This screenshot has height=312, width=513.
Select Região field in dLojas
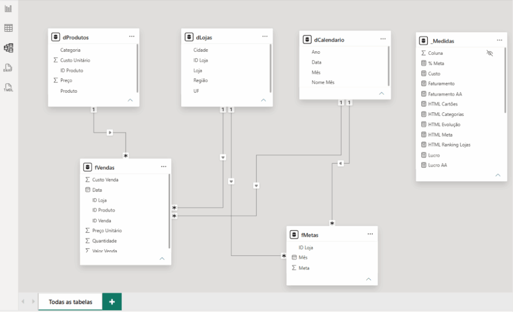200,80
